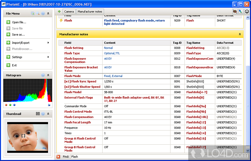Click the Data Format column header
The width and height of the screenshot is (251, 161).
click(228, 43)
